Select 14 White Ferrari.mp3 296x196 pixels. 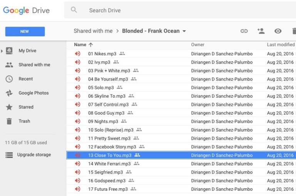click(x=109, y=164)
